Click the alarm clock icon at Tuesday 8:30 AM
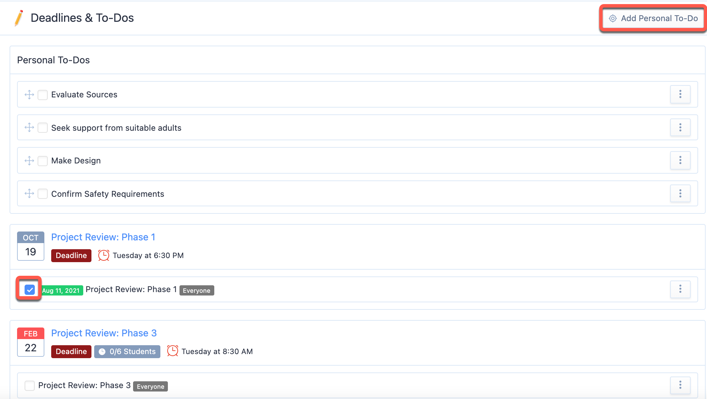Viewport: 707px width, 399px height. (173, 351)
